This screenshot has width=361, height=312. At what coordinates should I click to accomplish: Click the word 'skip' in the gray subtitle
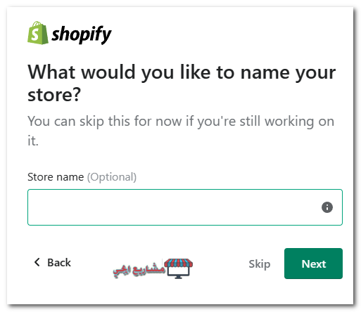[91, 122]
